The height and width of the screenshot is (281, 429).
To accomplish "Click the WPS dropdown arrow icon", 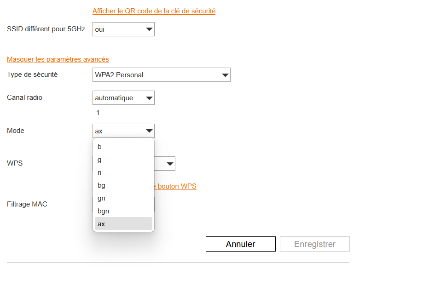I will (169, 163).
